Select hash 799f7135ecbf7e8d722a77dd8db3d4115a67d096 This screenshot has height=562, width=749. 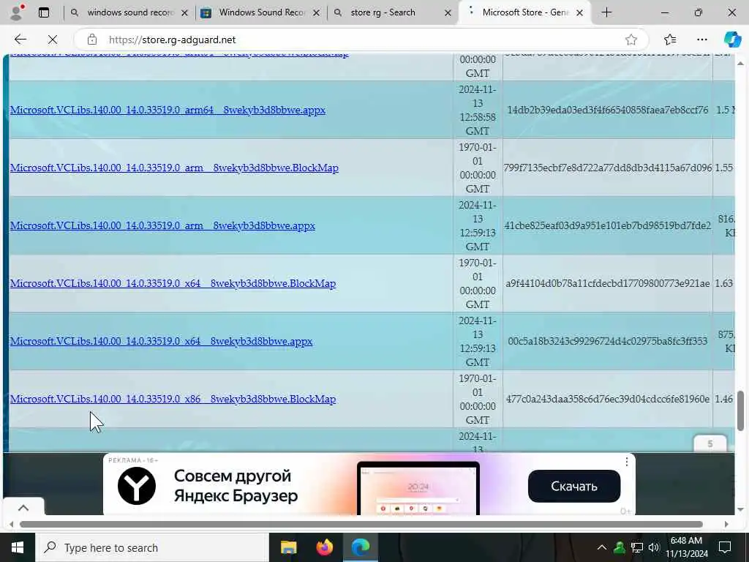(x=608, y=168)
